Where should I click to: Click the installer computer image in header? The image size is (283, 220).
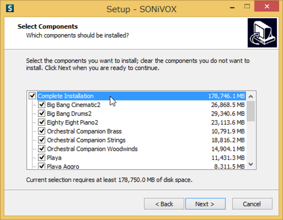262,33
